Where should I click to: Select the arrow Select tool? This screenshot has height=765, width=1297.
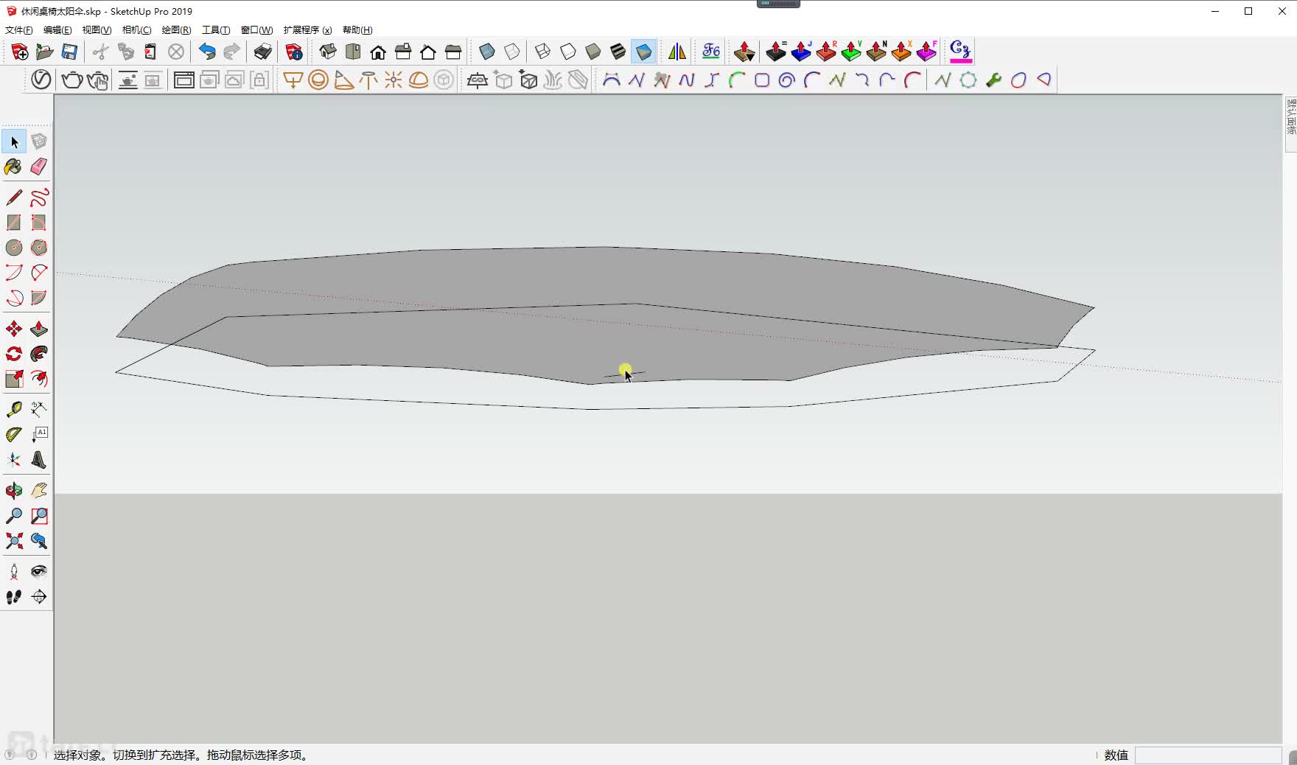pyautogui.click(x=14, y=142)
